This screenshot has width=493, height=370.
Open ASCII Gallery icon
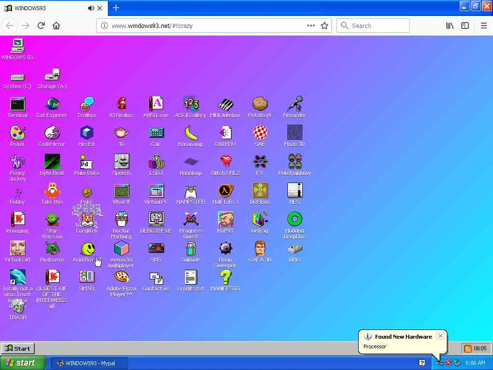tap(191, 104)
